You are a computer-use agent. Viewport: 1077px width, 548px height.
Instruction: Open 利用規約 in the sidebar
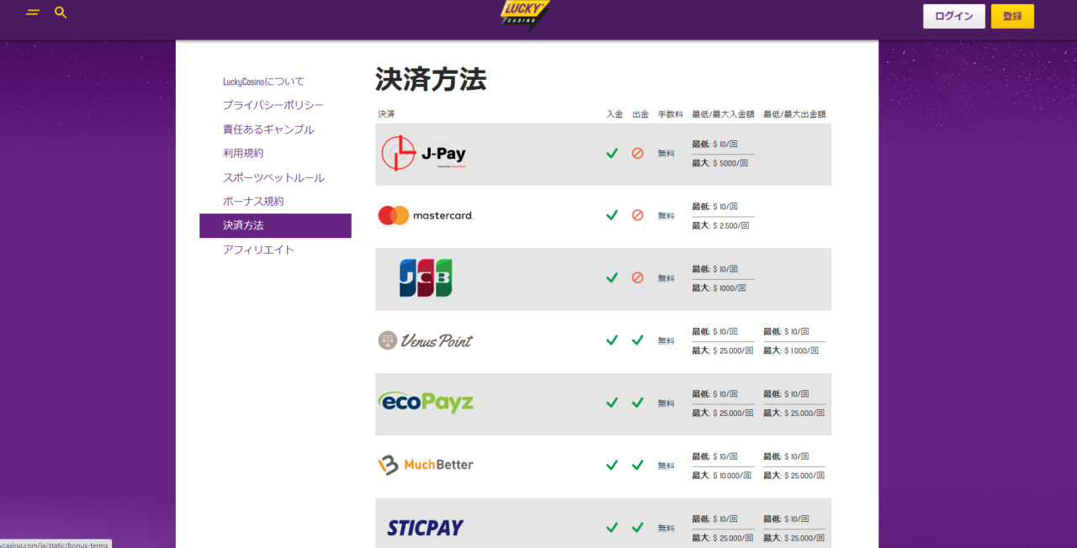point(243,153)
